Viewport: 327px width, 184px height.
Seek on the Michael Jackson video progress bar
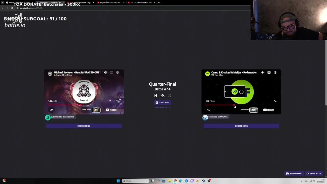pyautogui.click(x=84, y=105)
